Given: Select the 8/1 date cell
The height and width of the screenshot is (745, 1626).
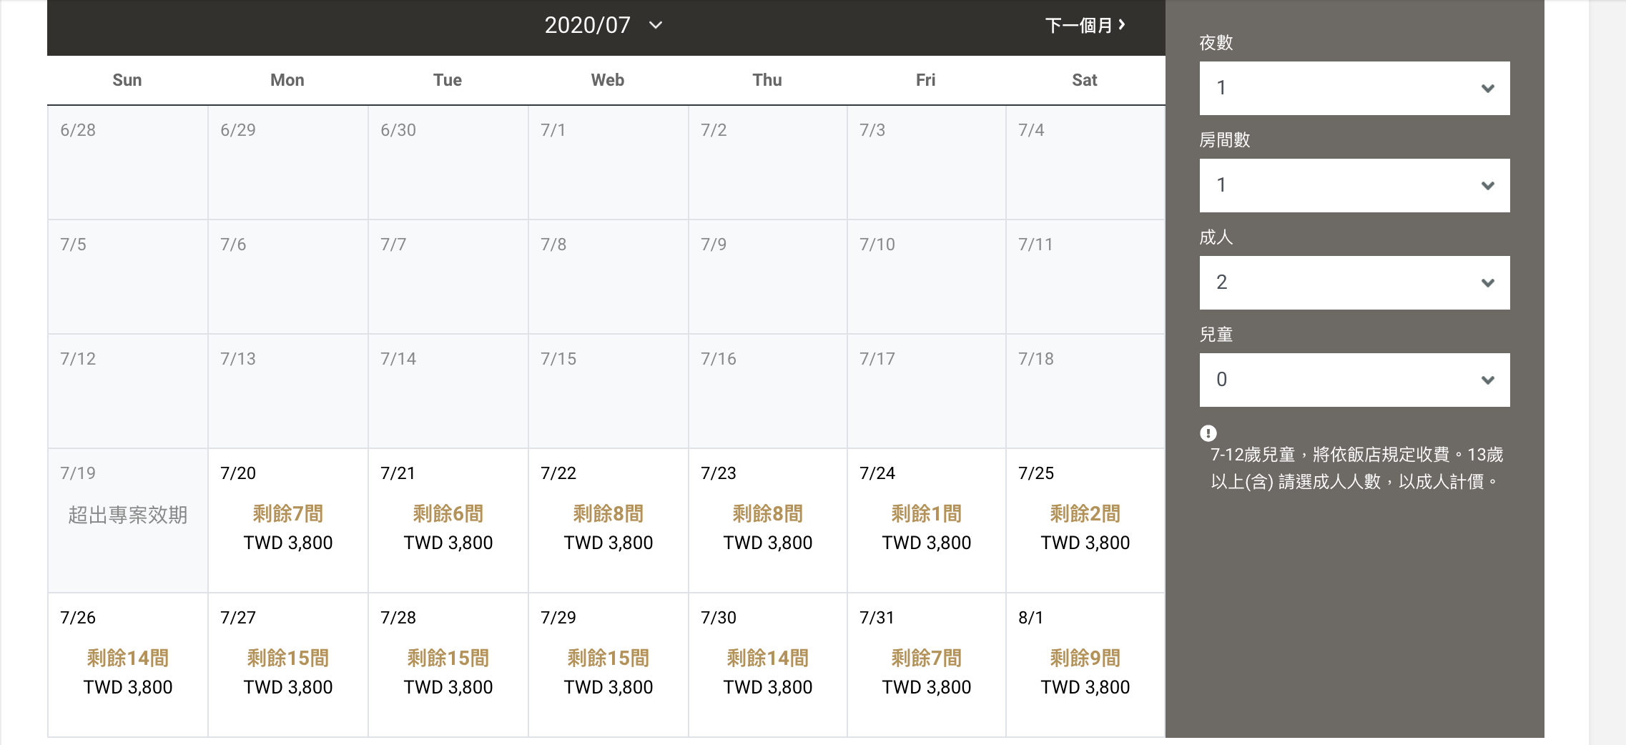Looking at the screenshot, I should (1085, 665).
